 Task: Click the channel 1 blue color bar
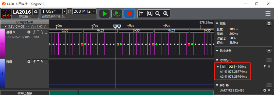2,74
